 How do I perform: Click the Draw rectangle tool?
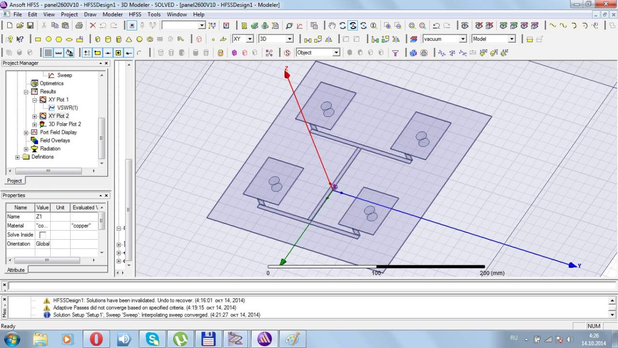pyautogui.click(x=38, y=39)
